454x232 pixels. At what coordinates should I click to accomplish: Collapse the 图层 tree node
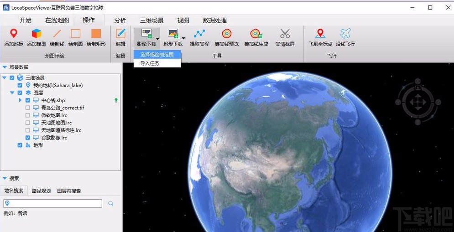tap(12, 93)
